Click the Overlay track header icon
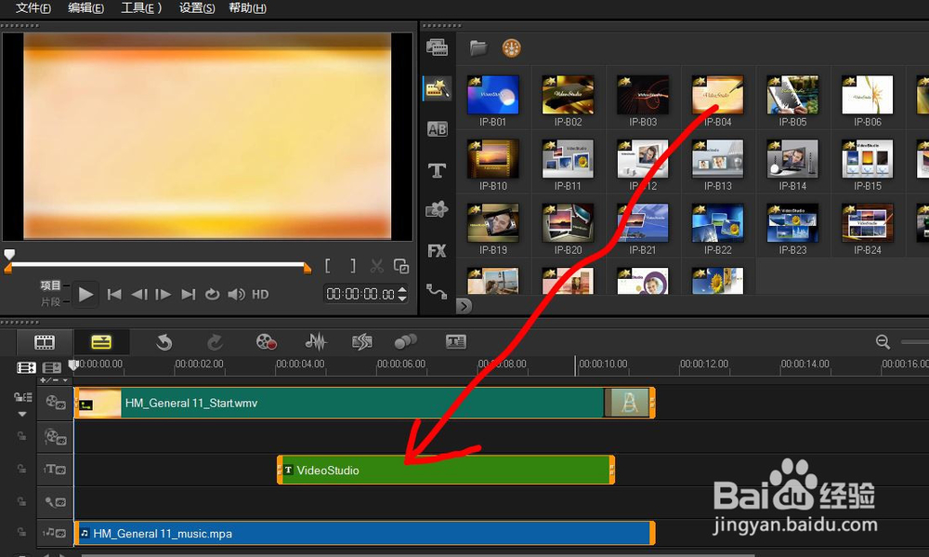Screen dimensions: 929x557 coord(56,437)
